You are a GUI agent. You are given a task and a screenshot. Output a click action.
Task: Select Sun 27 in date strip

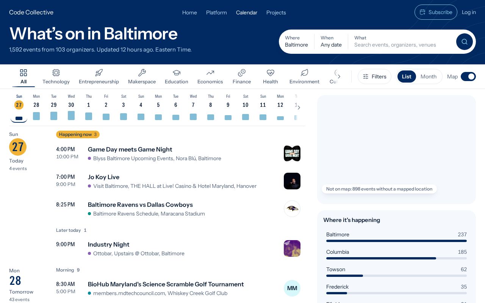[19, 108]
